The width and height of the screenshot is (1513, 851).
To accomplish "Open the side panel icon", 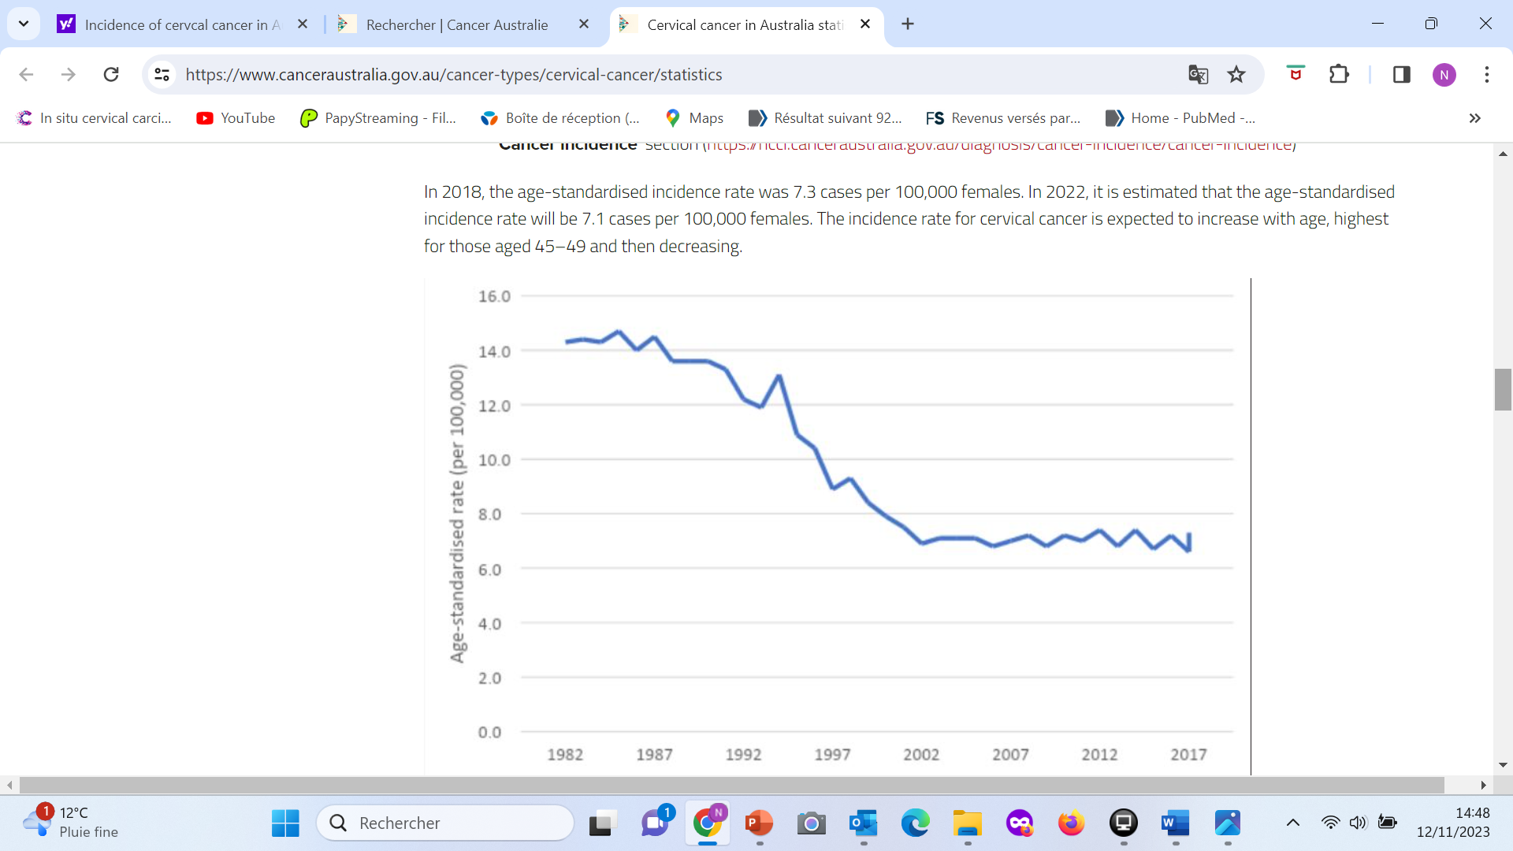I will coord(1401,75).
